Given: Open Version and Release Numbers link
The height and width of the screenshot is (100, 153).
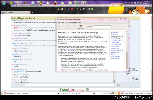Looking at the screenshot, I should pyautogui.click(x=117, y=49).
